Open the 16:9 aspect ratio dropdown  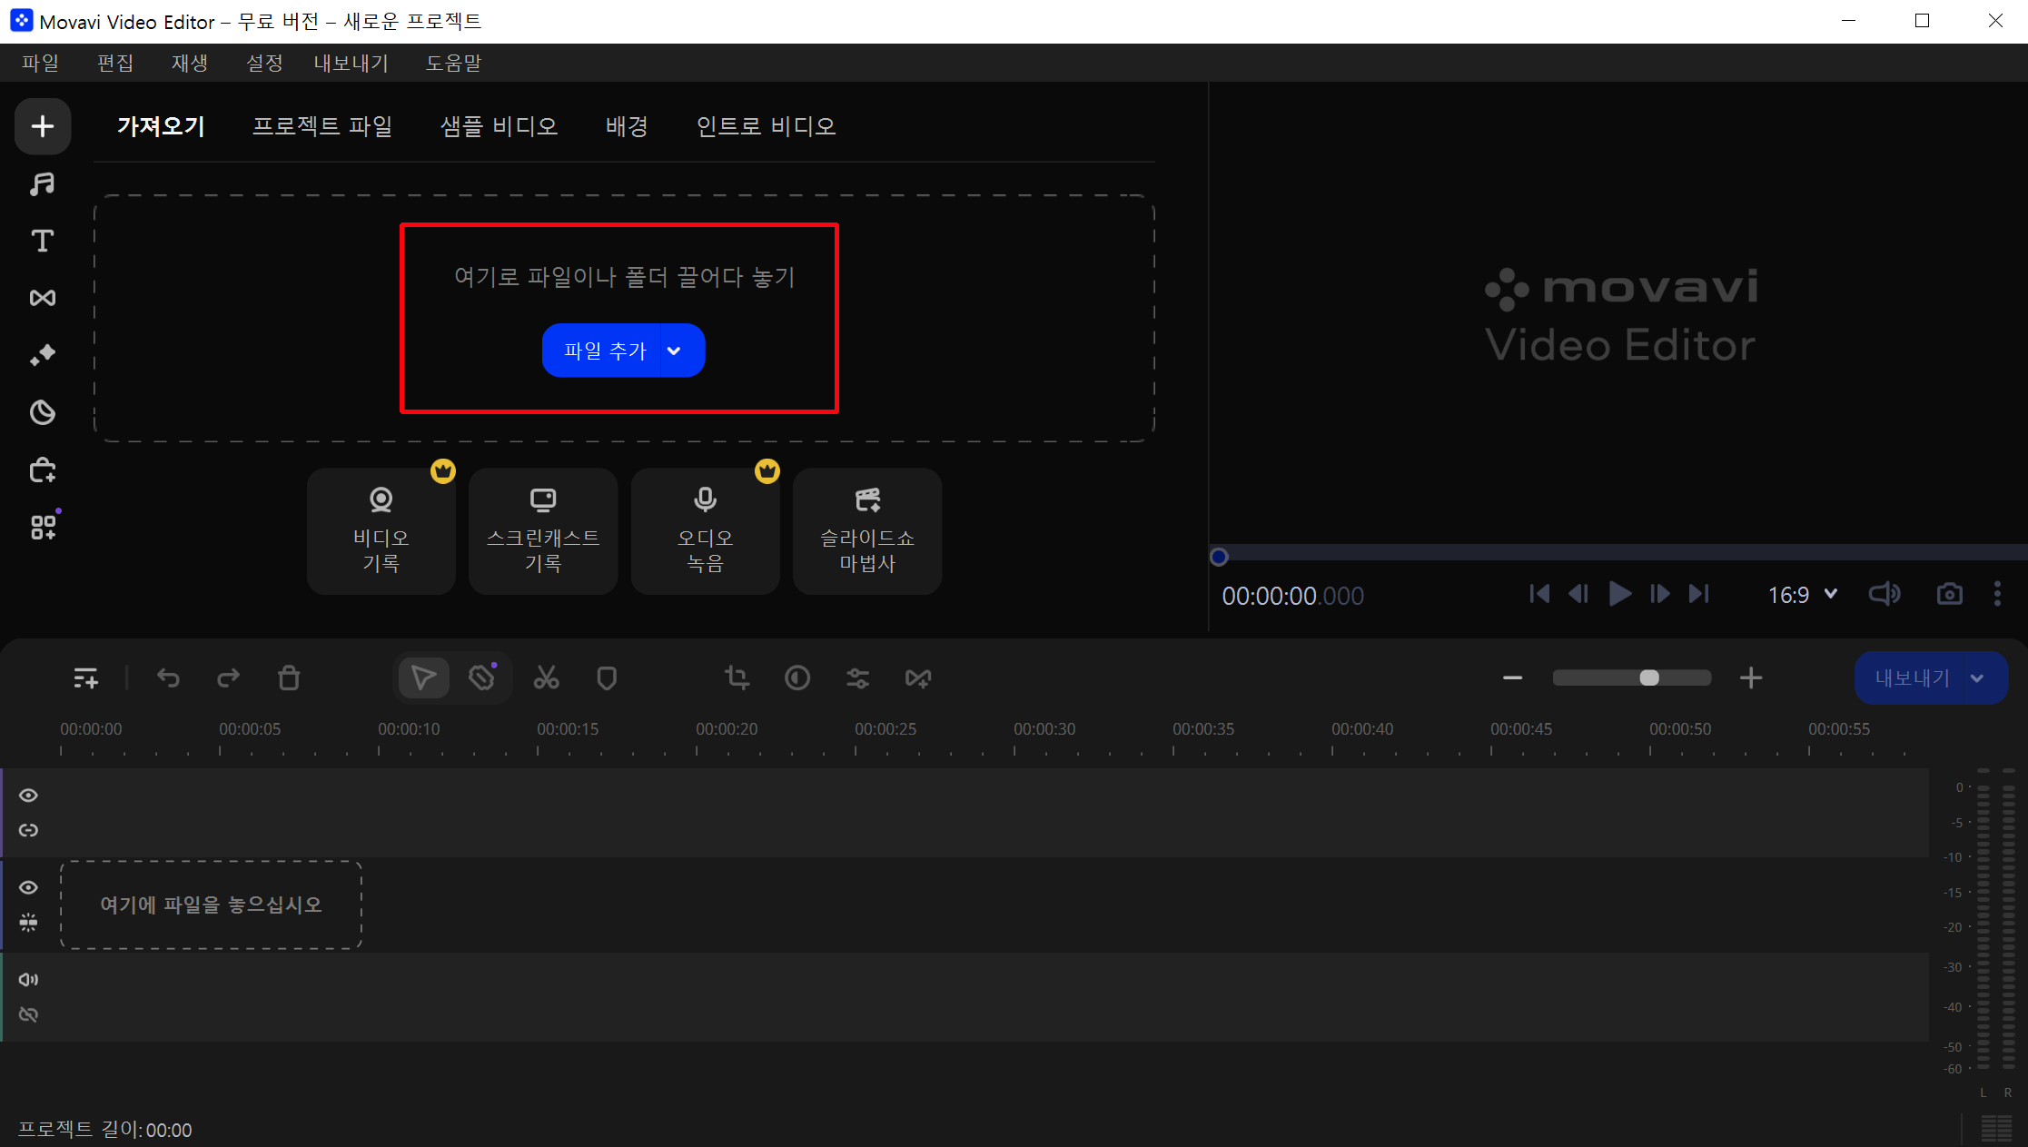pos(1803,594)
